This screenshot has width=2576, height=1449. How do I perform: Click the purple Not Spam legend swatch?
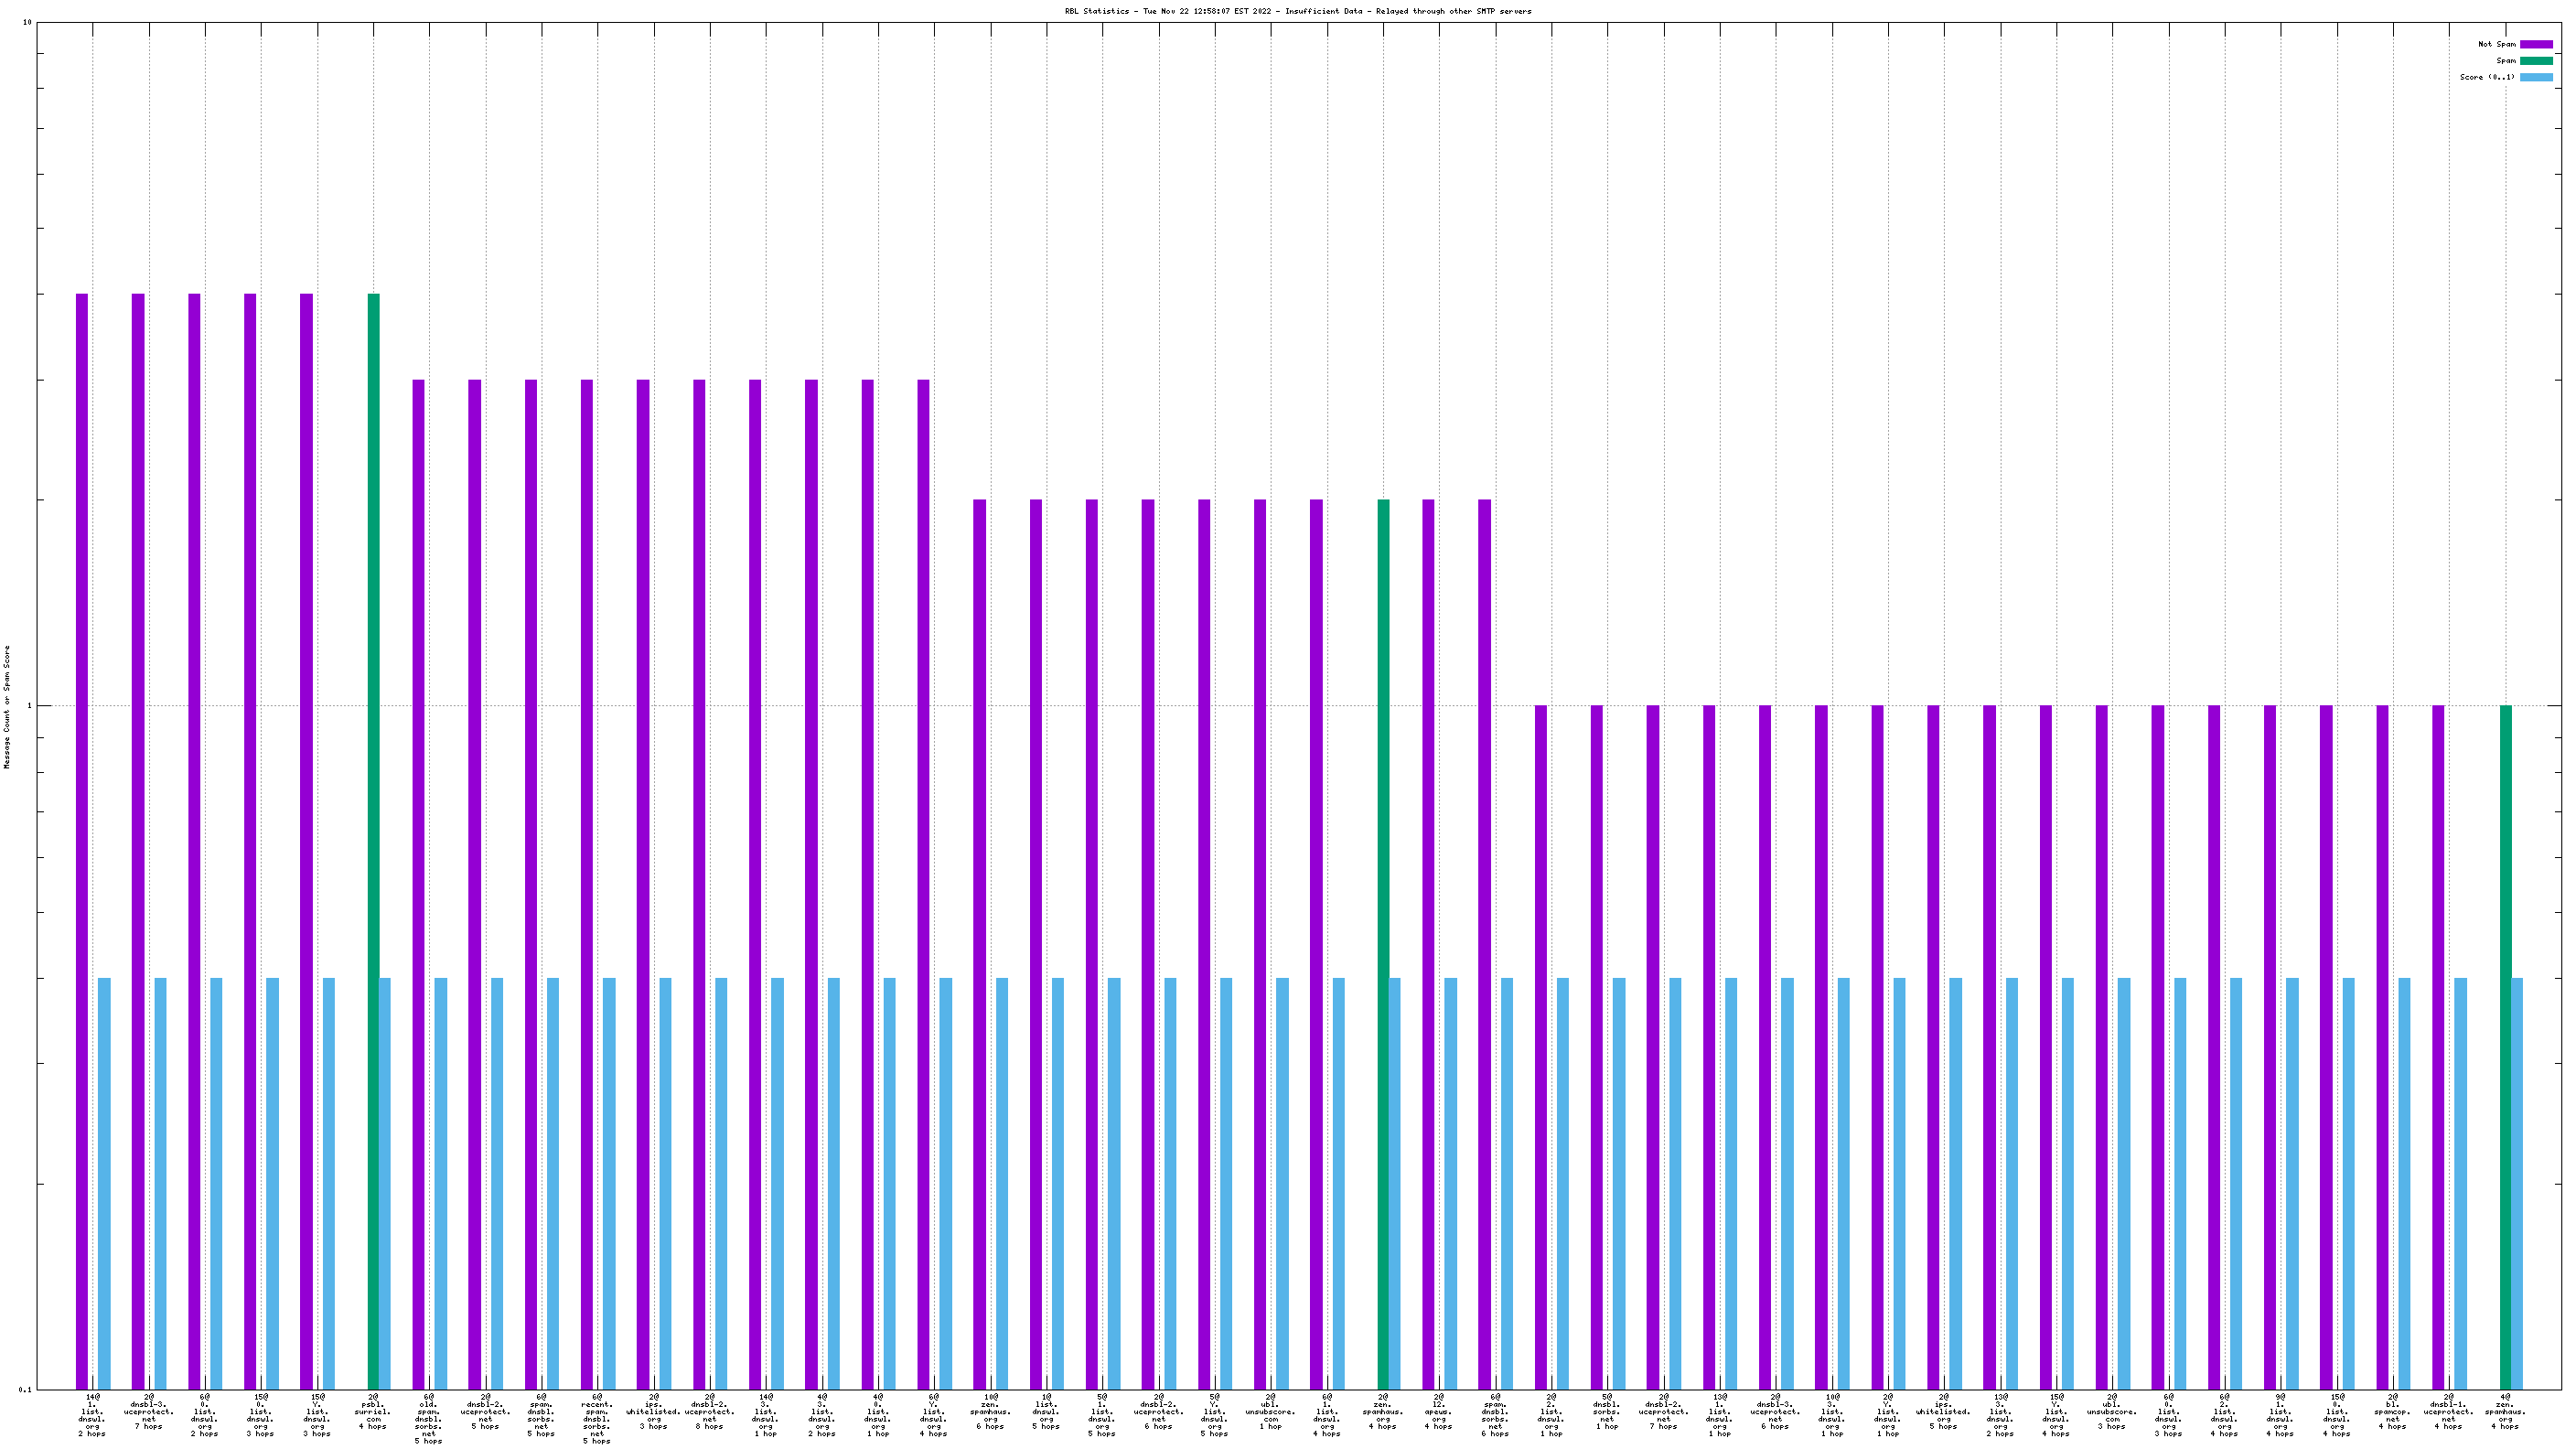(2535, 44)
